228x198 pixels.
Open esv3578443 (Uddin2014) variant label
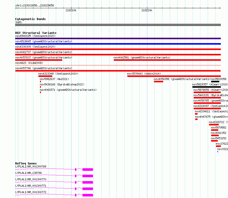(x=144, y=74)
